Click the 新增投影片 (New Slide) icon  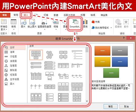[x=4, y=21]
